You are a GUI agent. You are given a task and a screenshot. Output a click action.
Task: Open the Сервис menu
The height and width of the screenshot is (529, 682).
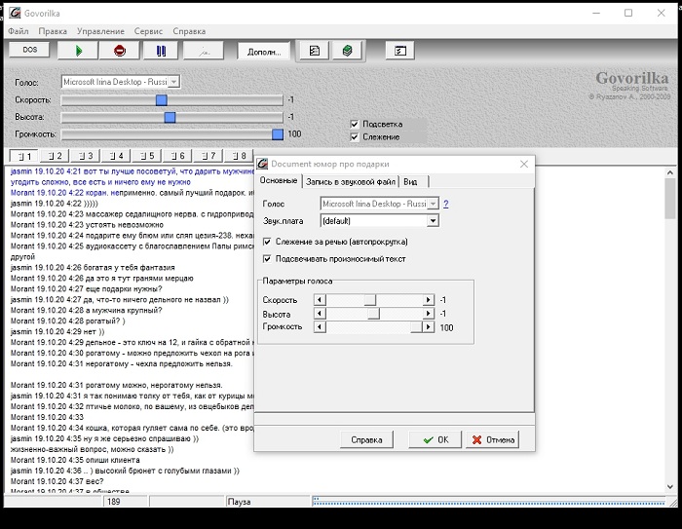[148, 31]
